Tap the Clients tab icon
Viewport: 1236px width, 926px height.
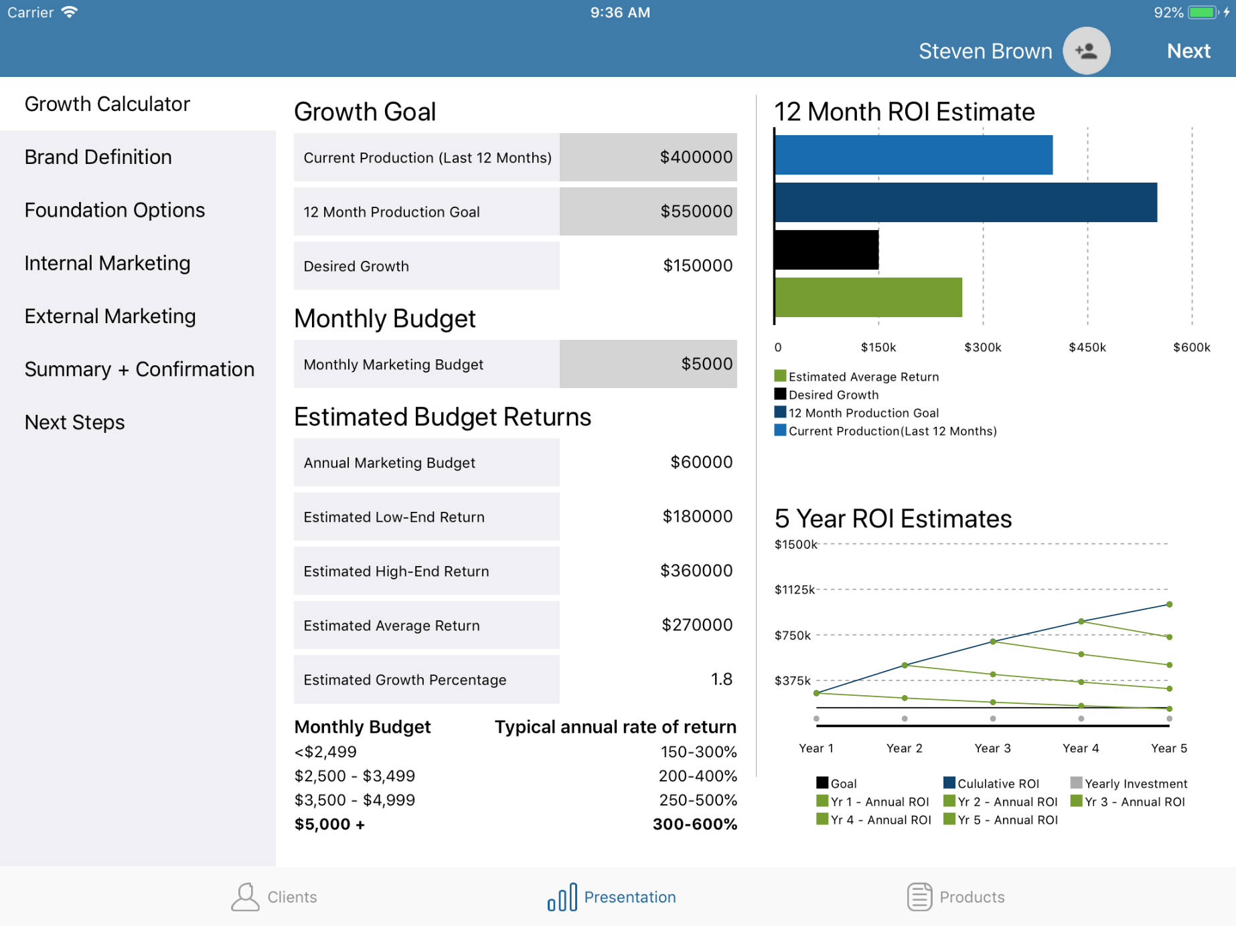(245, 897)
